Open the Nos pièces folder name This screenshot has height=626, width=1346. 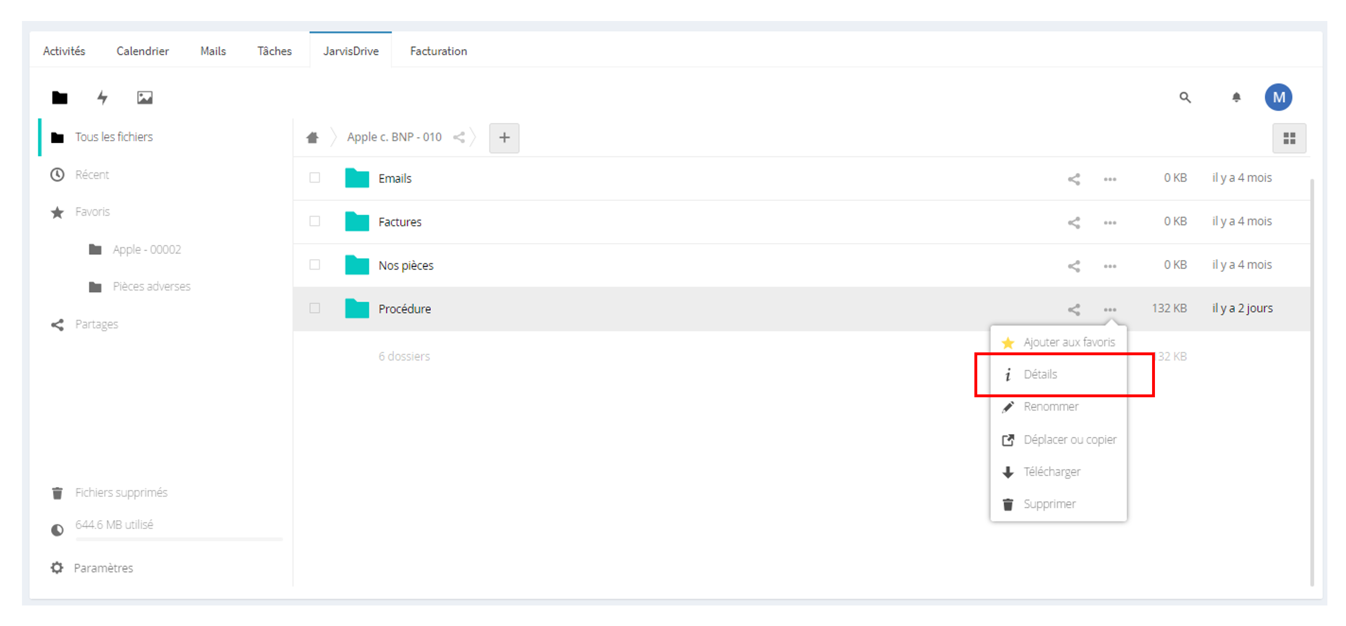click(406, 265)
